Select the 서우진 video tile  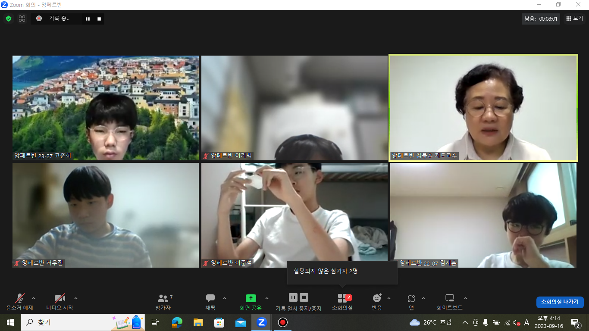point(106,215)
